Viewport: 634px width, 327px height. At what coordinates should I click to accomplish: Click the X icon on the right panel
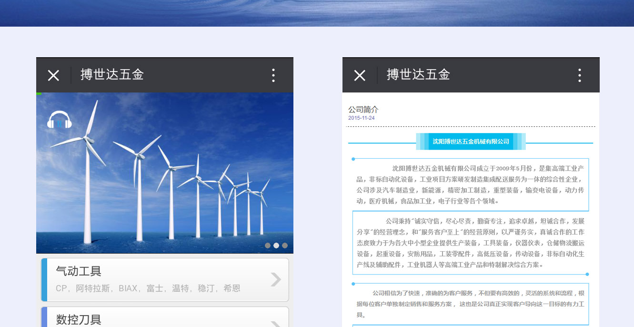tap(360, 75)
